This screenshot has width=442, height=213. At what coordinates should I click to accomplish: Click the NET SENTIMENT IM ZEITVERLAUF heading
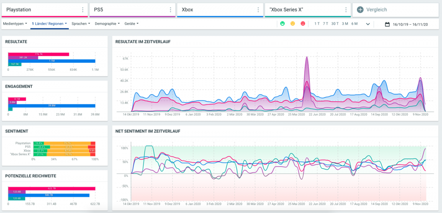coord(148,131)
